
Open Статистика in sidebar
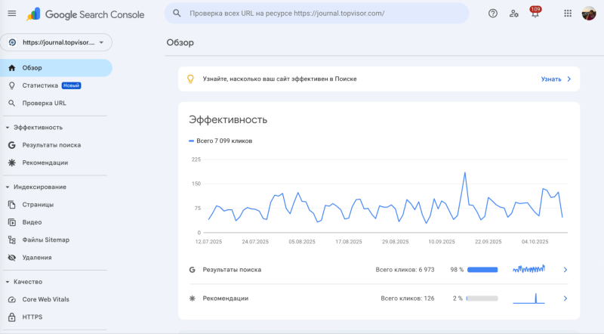pos(40,85)
